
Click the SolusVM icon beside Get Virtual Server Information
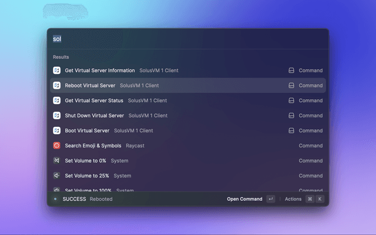pyautogui.click(x=57, y=70)
